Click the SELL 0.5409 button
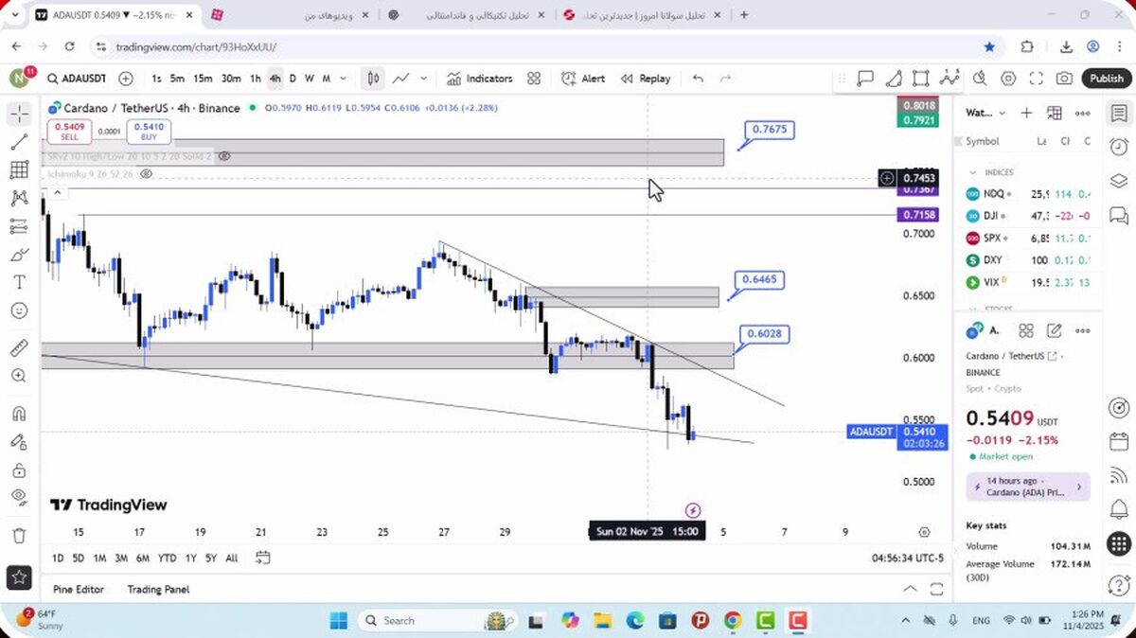 point(69,132)
